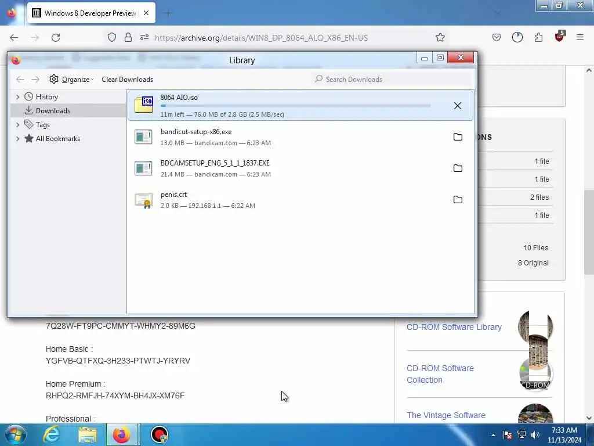Expand the History tree node
The width and height of the screenshot is (594, 446).
17,97
